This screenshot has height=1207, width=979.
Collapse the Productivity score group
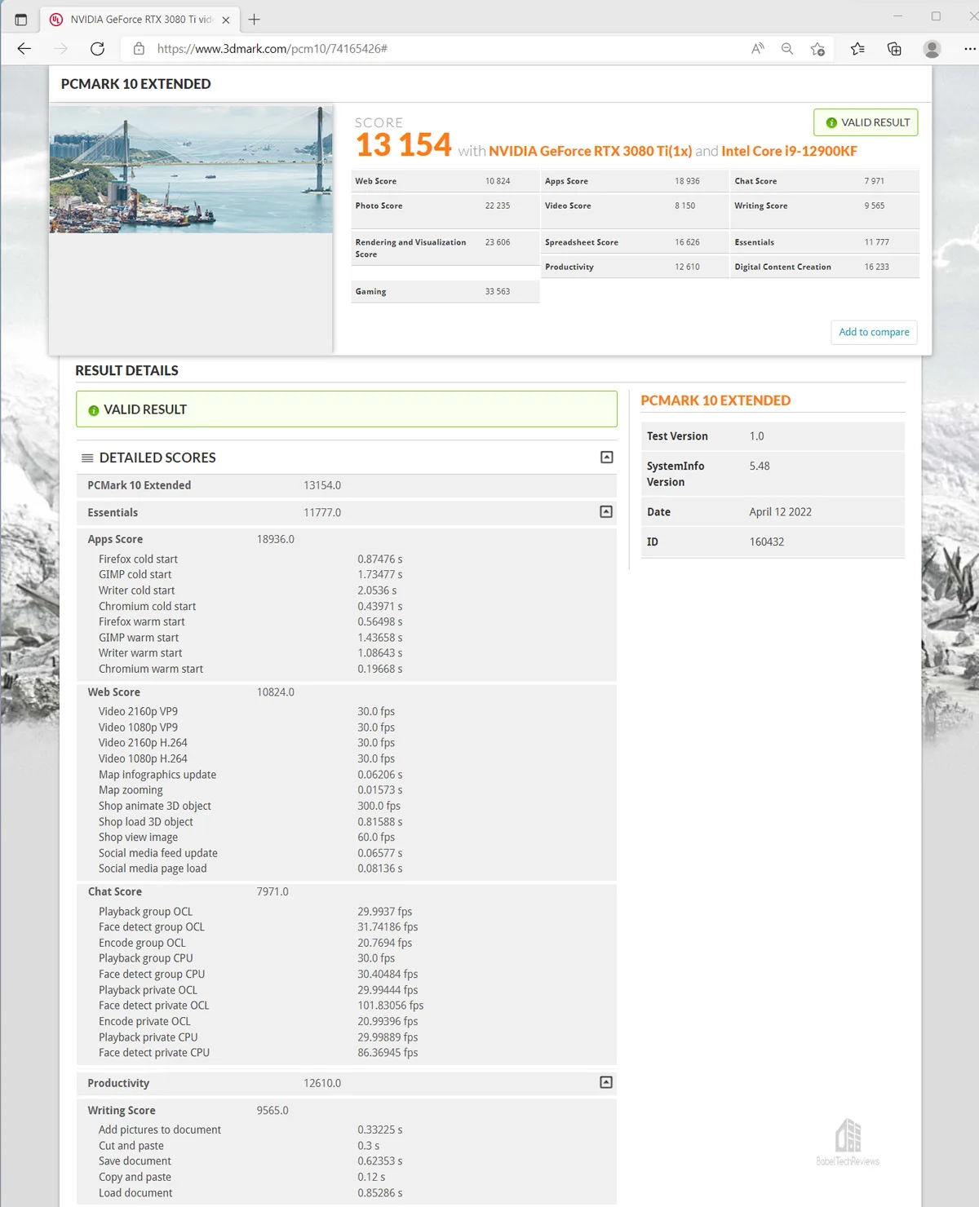click(606, 1082)
